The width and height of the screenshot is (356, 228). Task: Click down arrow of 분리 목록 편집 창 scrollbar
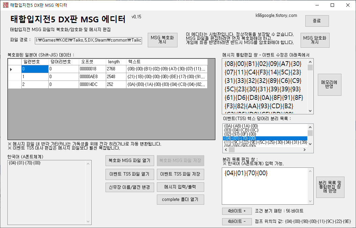pos(310,201)
